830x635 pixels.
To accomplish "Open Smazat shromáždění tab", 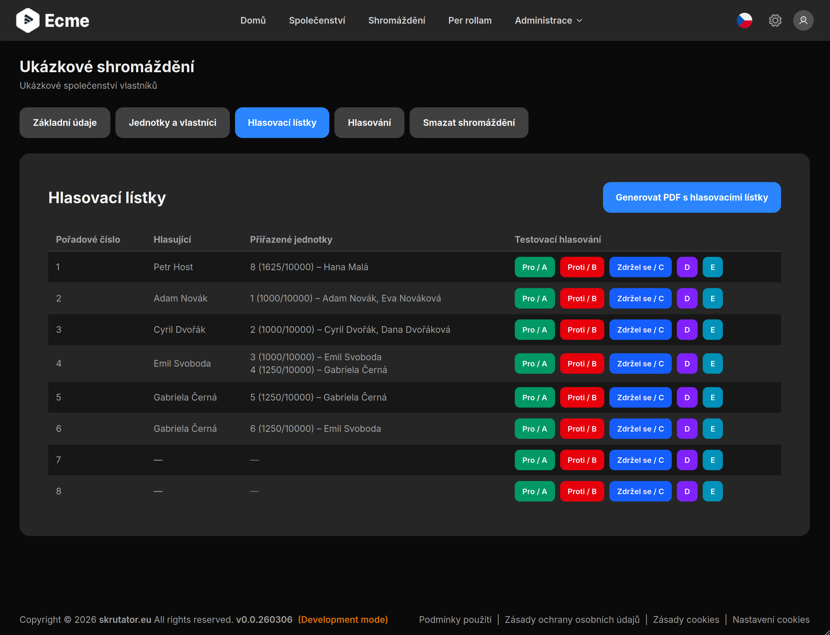I will pos(469,122).
